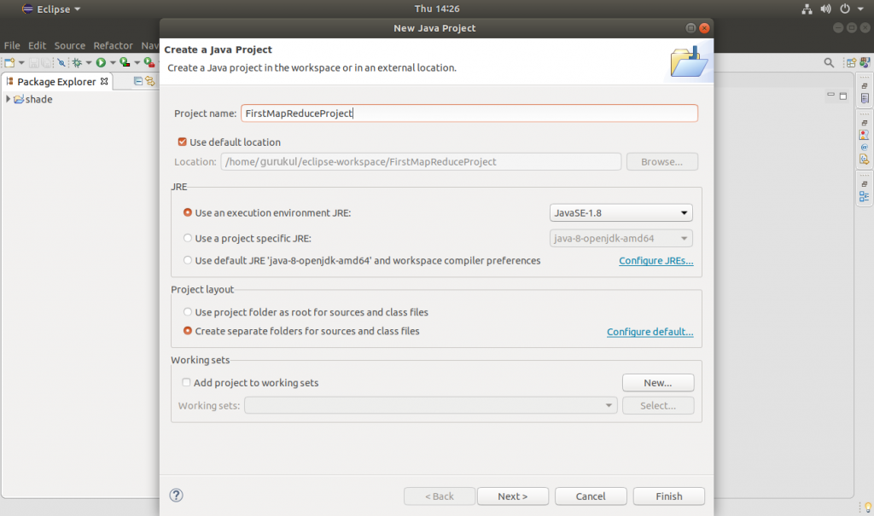Open the Search dialog via the magnifier icon

click(x=828, y=62)
